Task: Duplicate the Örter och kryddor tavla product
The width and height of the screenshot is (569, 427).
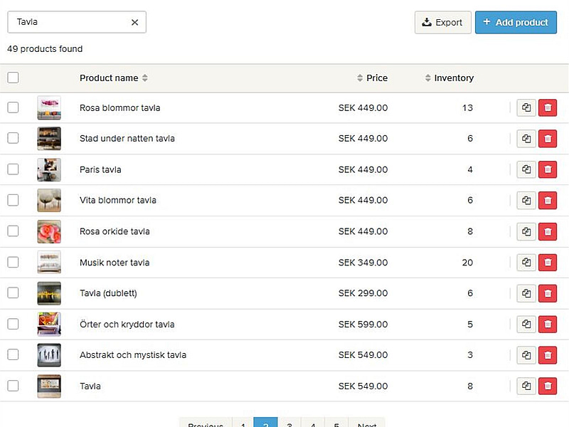Action: pyautogui.click(x=526, y=325)
